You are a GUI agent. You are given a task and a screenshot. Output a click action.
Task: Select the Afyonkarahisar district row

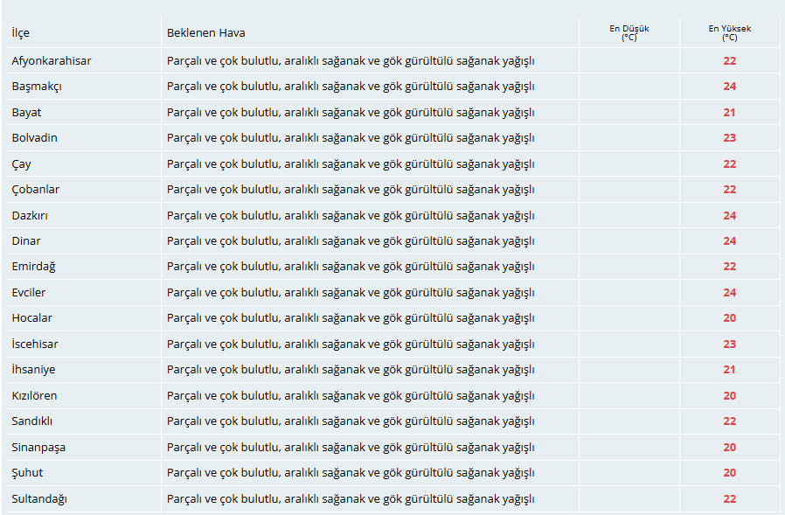click(393, 60)
